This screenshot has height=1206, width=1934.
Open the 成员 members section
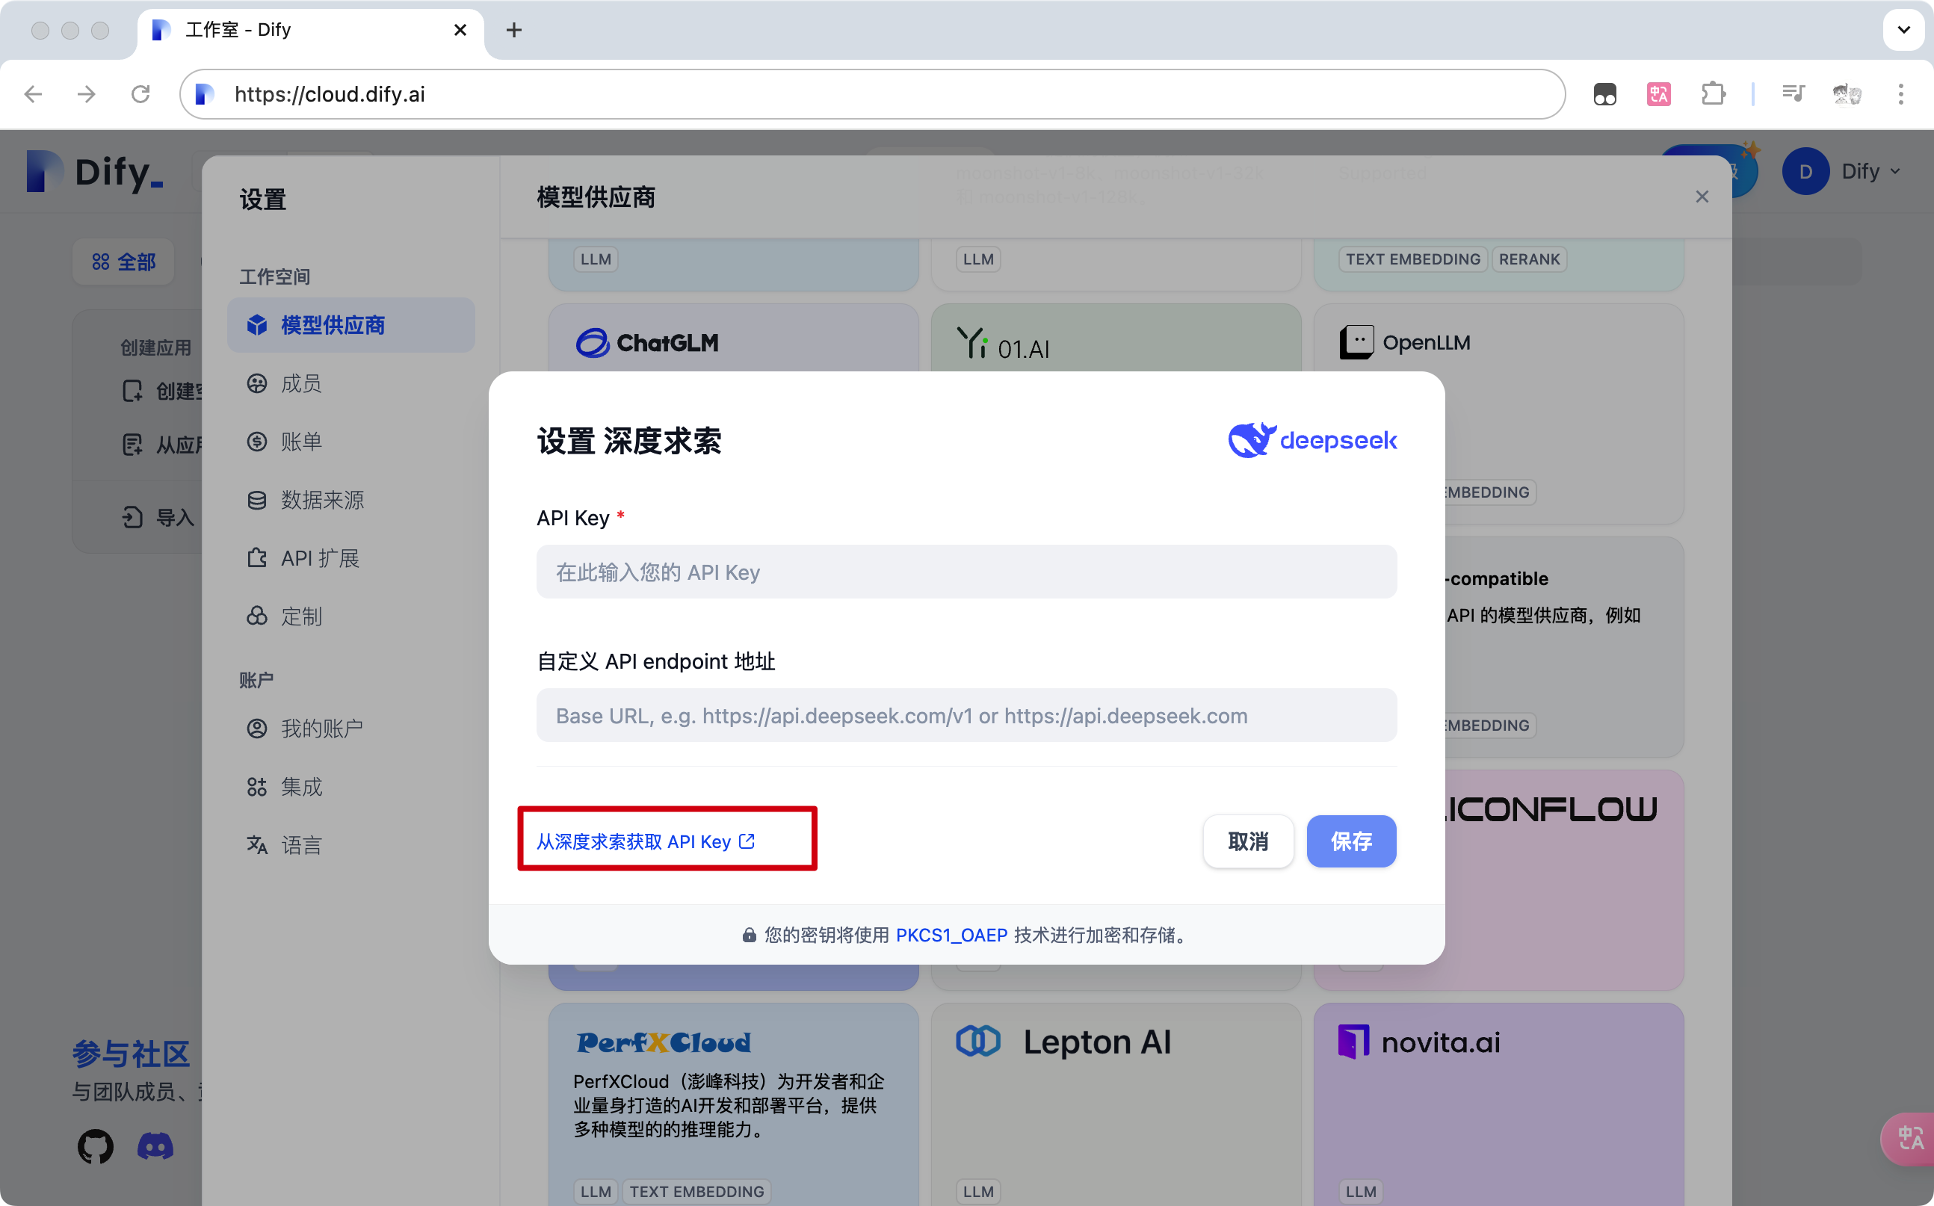coord(301,383)
